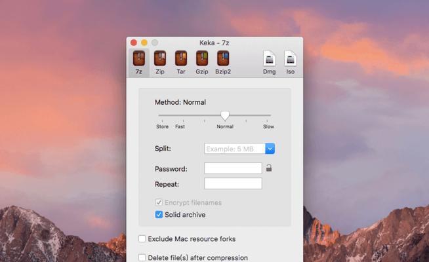Select the Dmg disk image icon

pos(269,58)
